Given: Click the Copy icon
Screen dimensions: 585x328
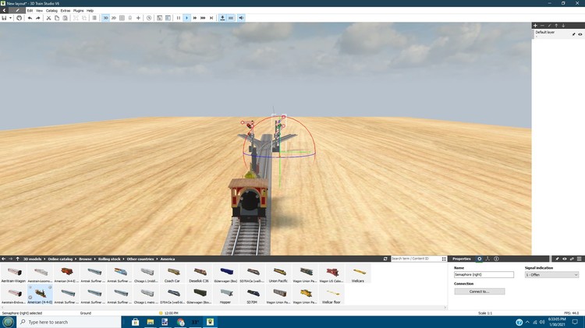Looking at the screenshot, I should 57,18.
